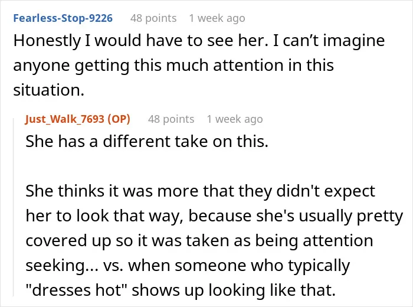Viewport: 413px width, 307px height.
Task: Collapse the OP reply thread line
Action: 14,207
